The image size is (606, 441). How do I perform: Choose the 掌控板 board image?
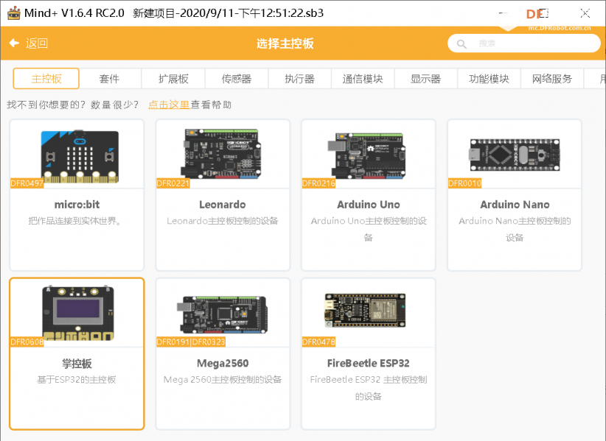[78, 314]
